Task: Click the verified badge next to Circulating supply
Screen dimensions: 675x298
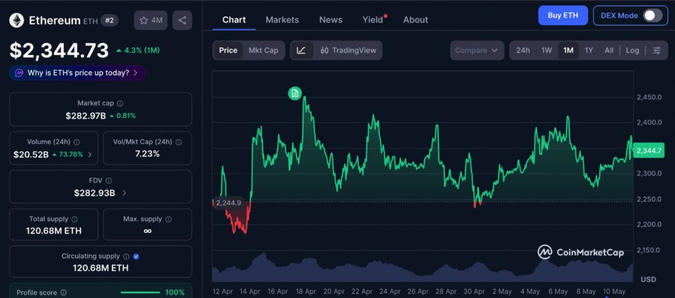Action: click(x=136, y=257)
